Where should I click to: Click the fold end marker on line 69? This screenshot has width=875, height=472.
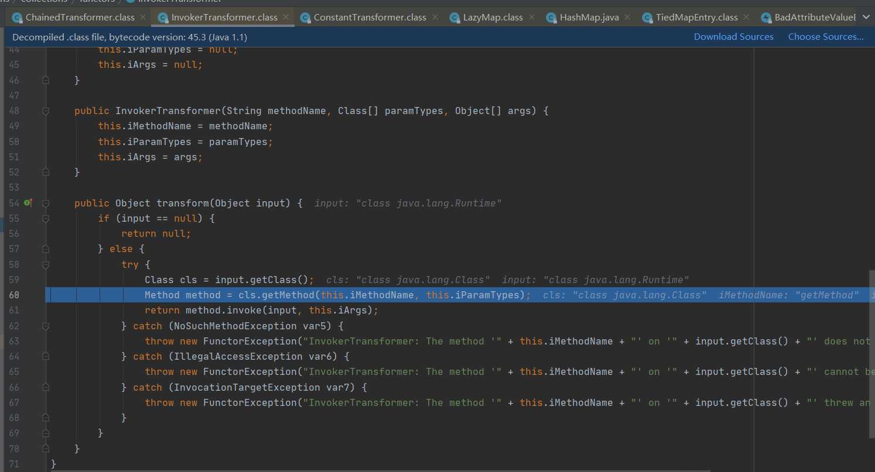[x=46, y=433]
